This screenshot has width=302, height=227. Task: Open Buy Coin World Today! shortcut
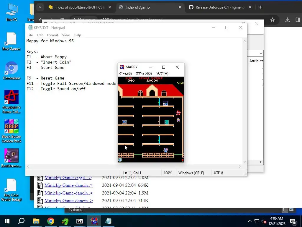[12, 190]
